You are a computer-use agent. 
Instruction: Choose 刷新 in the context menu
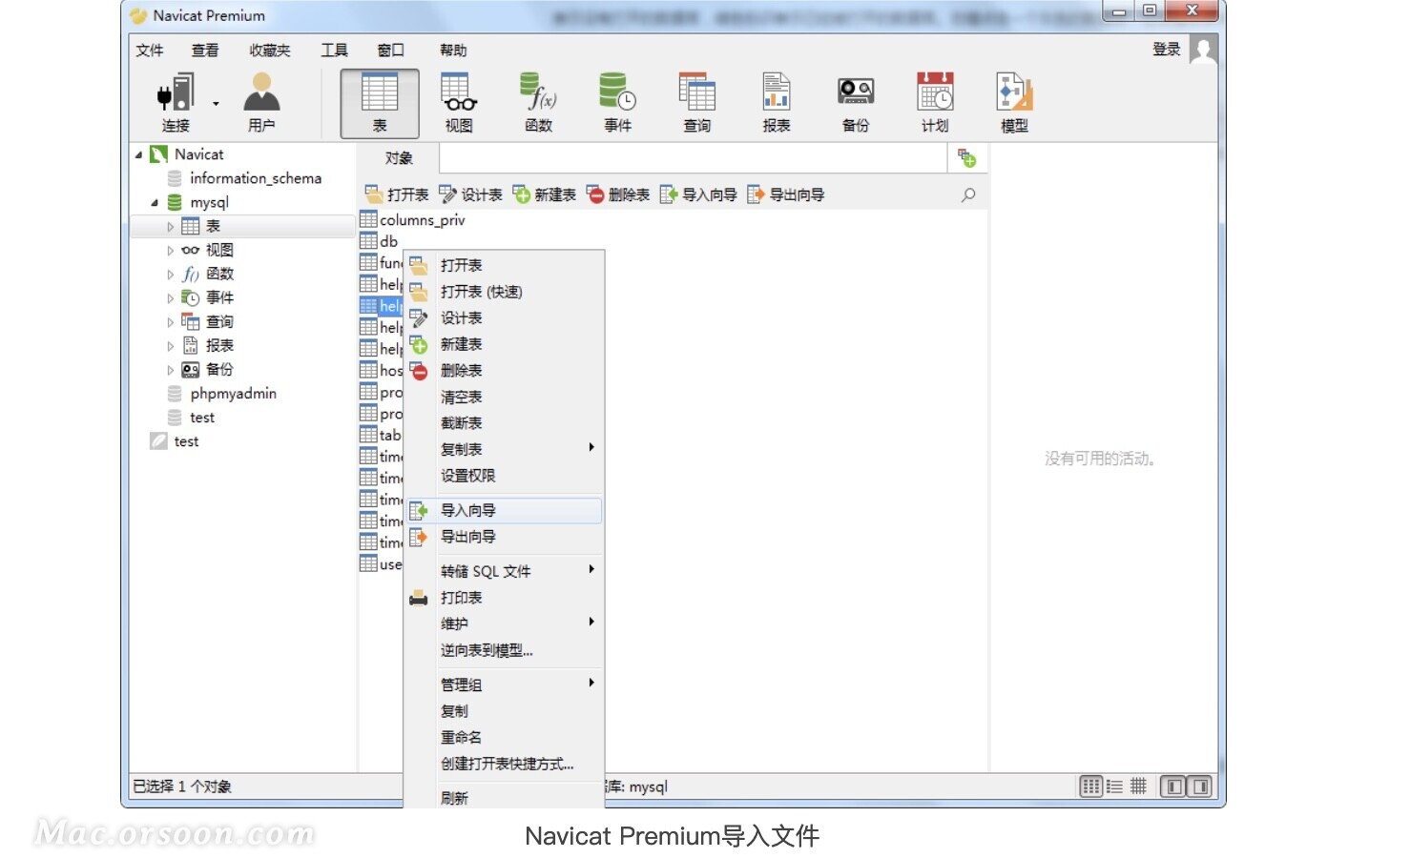tap(505, 798)
